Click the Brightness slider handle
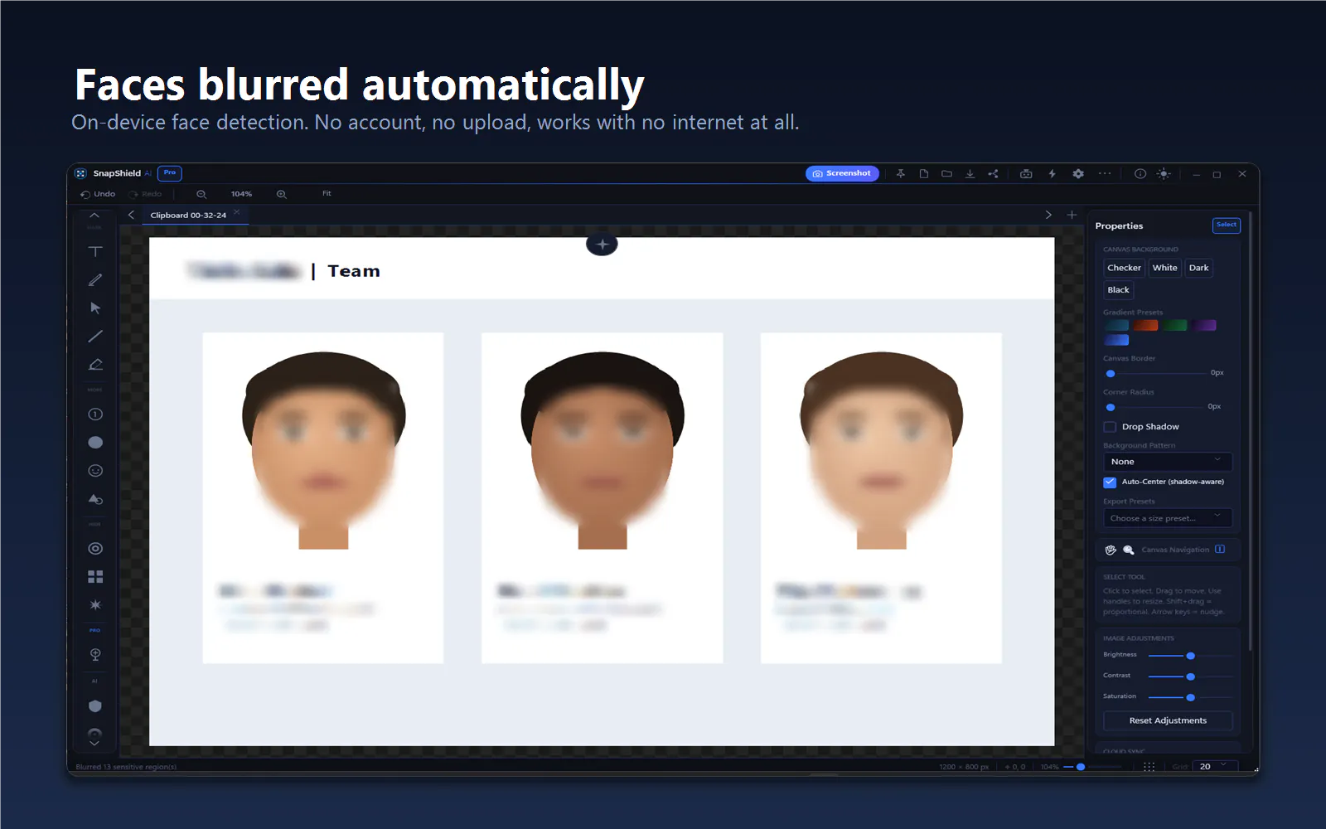The width and height of the screenshot is (1326, 829). [1190, 656]
